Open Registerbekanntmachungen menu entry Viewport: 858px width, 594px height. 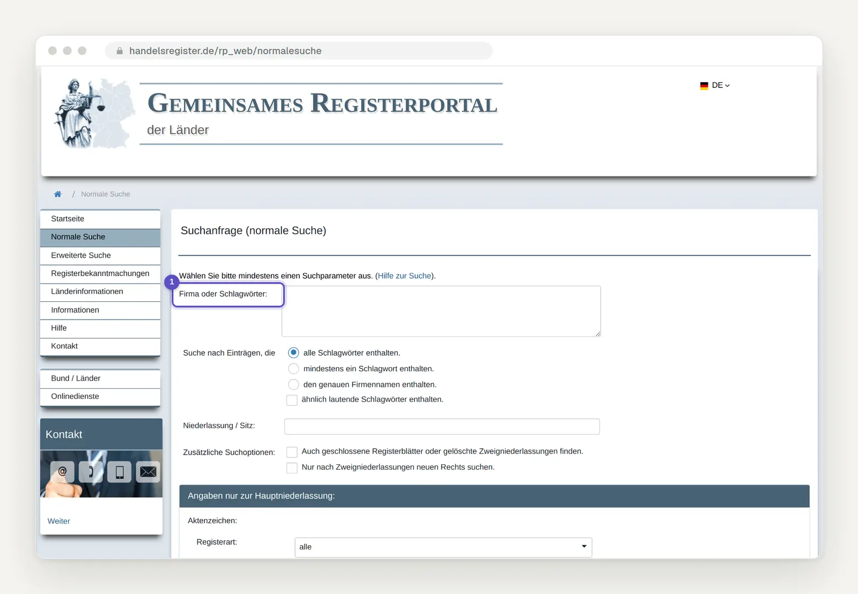[100, 273]
